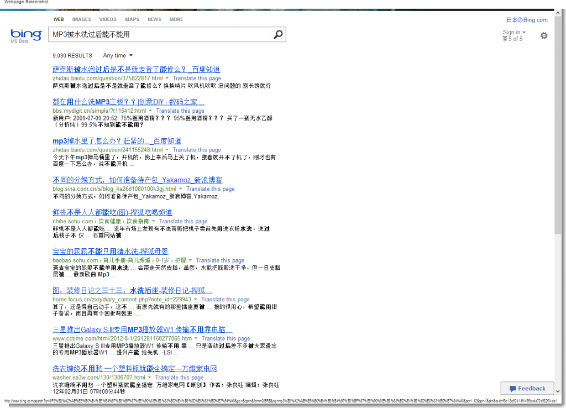Switch to the VIDEOS tab
This screenshot has width=566, height=408.
click(108, 19)
